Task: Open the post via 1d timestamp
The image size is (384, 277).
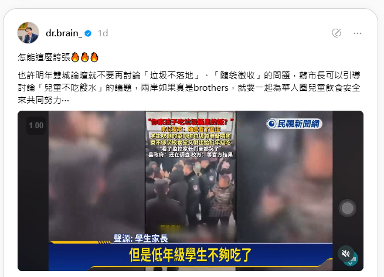Action: click(103, 33)
